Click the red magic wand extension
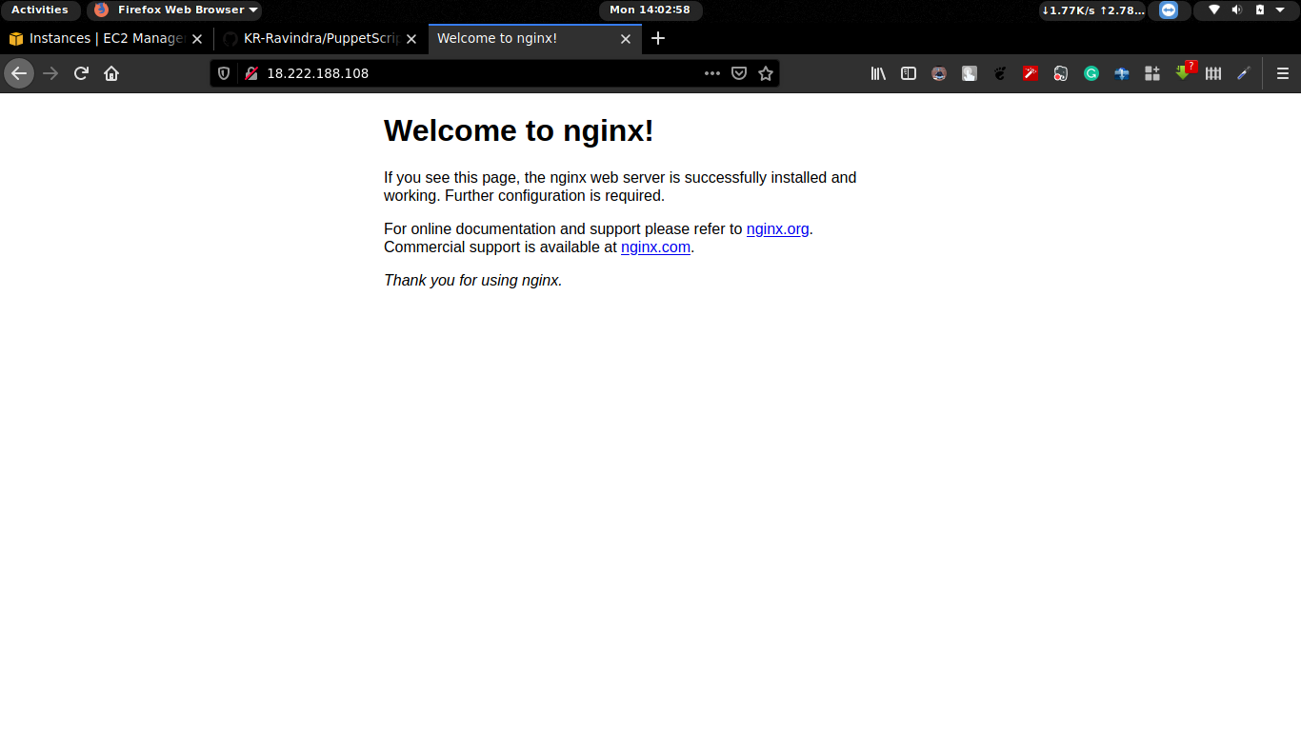Viewport: 1301px width, 731px height. (1031, 73)
